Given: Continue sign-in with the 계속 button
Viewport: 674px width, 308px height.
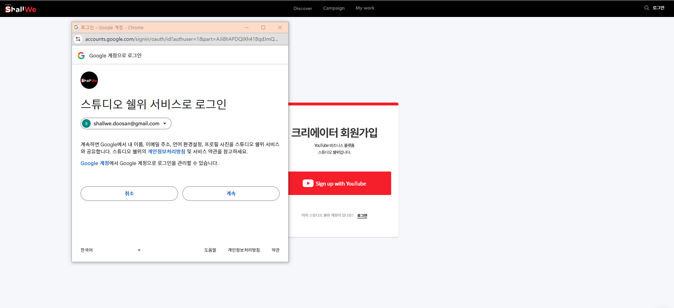Looking at the screenshot, I should tap(231, 194).
